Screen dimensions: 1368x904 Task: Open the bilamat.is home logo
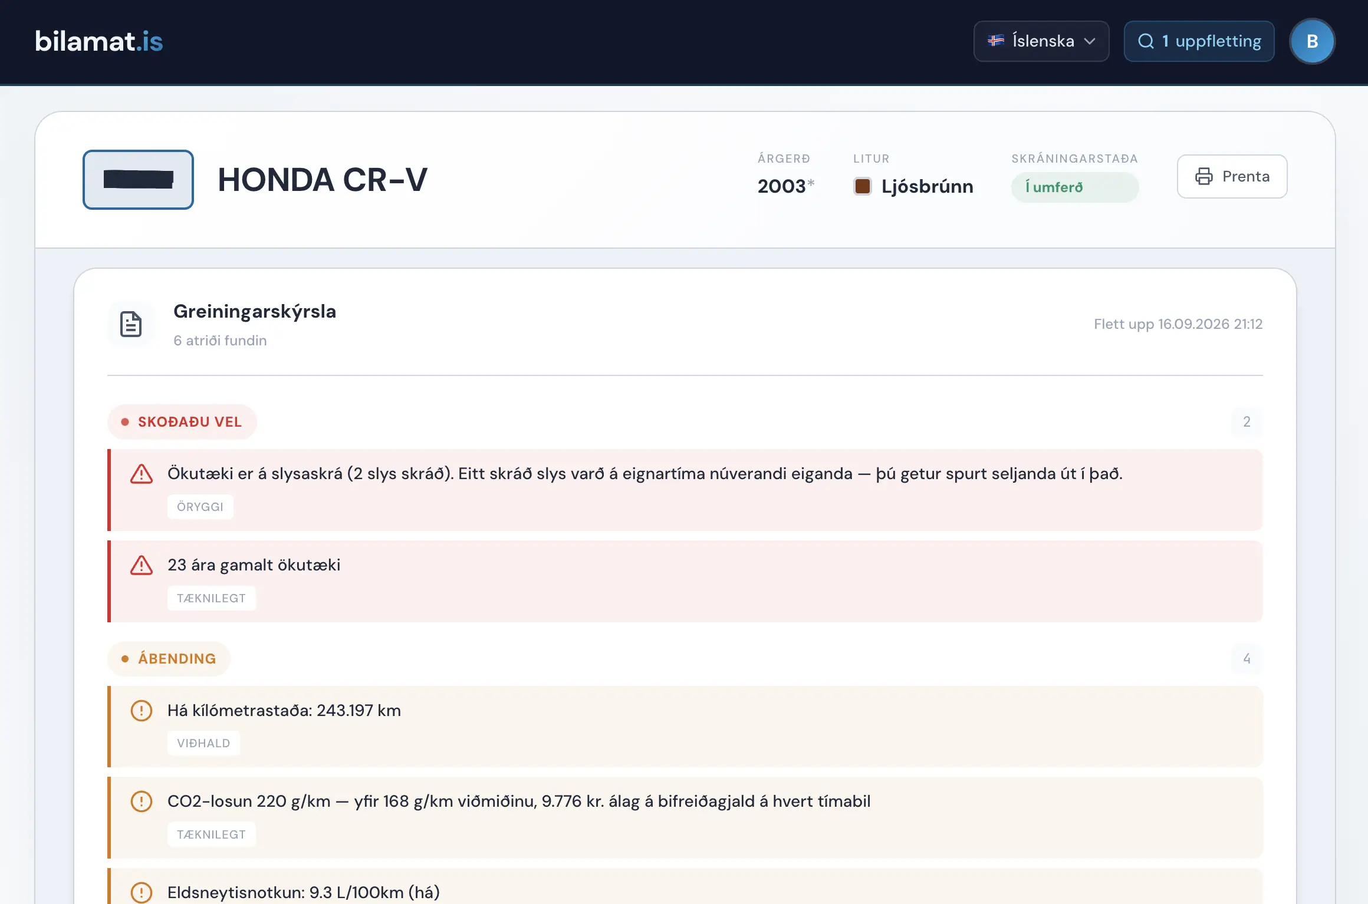pos(99,41)
